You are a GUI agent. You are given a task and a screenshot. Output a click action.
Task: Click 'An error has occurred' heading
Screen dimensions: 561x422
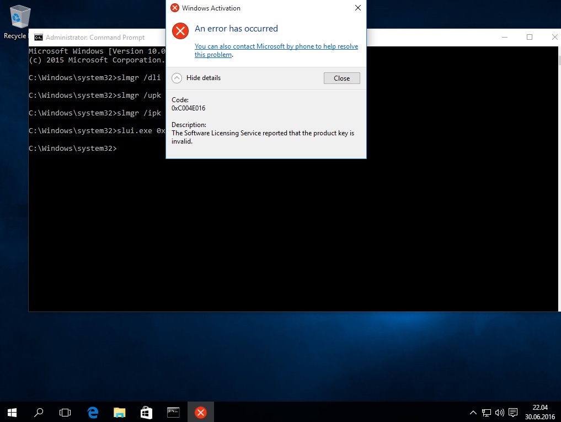[x=236, y=29]
